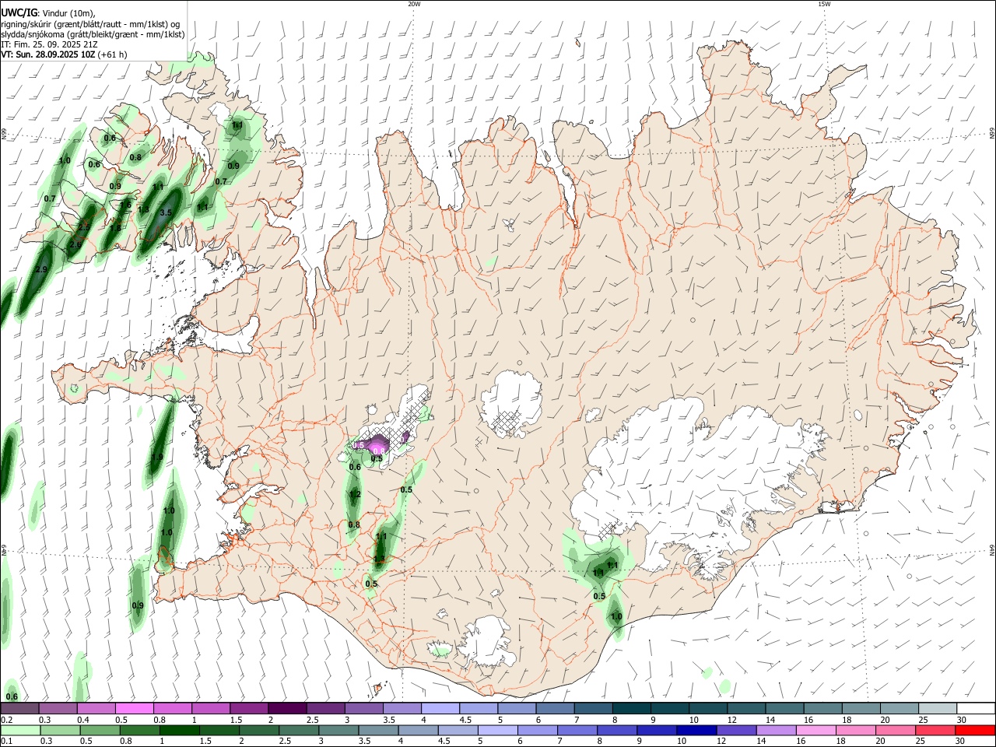Click the 'slydda/snjókoma' legend description line
The width and height of the screenshot is (996, 747).
[93, 34]
